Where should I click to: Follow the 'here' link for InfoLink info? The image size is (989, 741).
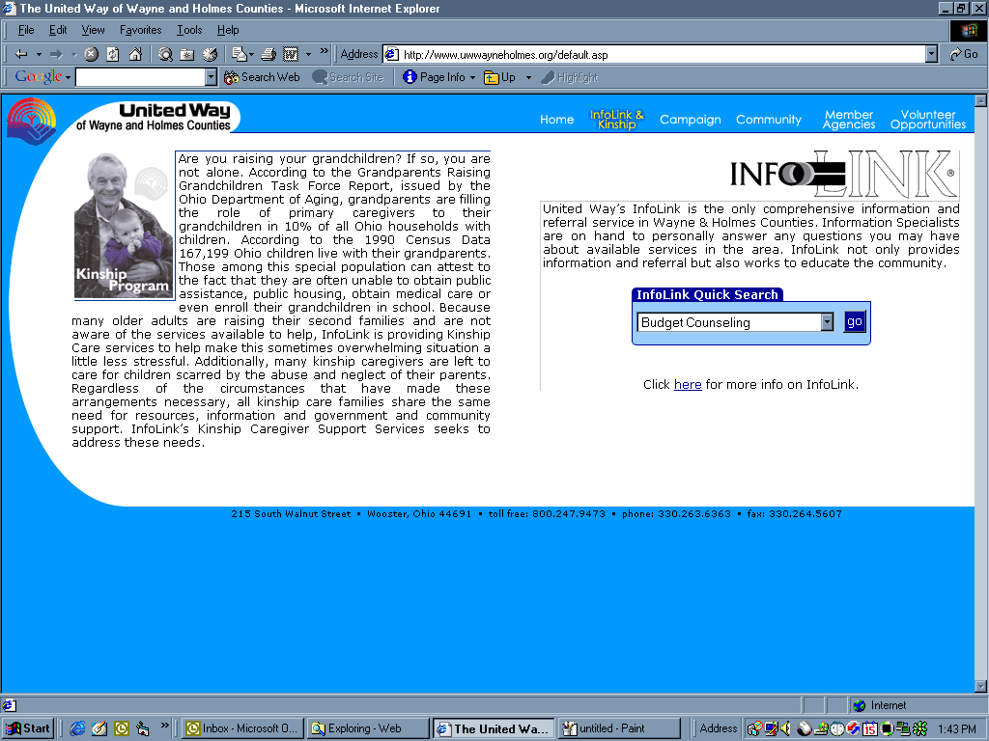point(688,384)
